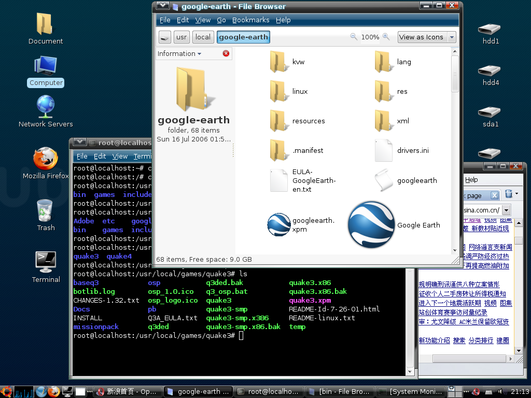Image resolution: width=531 pixels, height=398 pixels.
Task: Click the trash icon in browser tab bar
Action: point(508,194)
